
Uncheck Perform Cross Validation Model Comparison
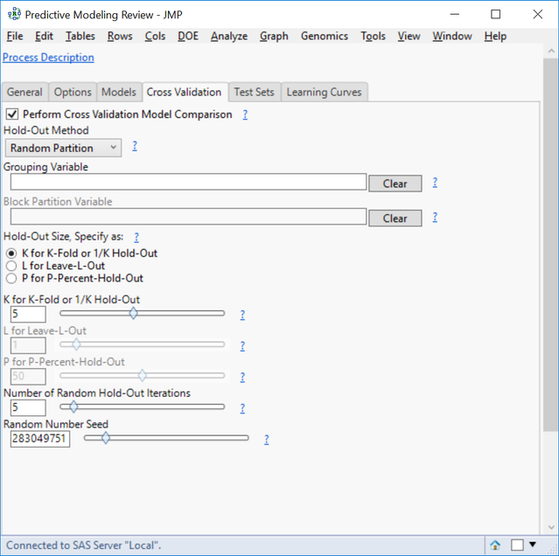[x=12, y=115]
